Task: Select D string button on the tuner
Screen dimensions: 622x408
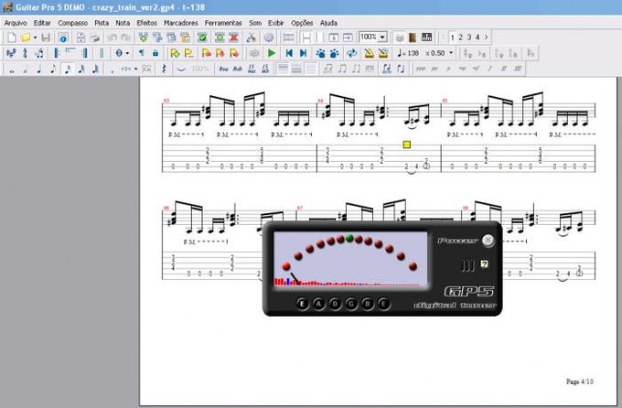Action: [335, 304]
